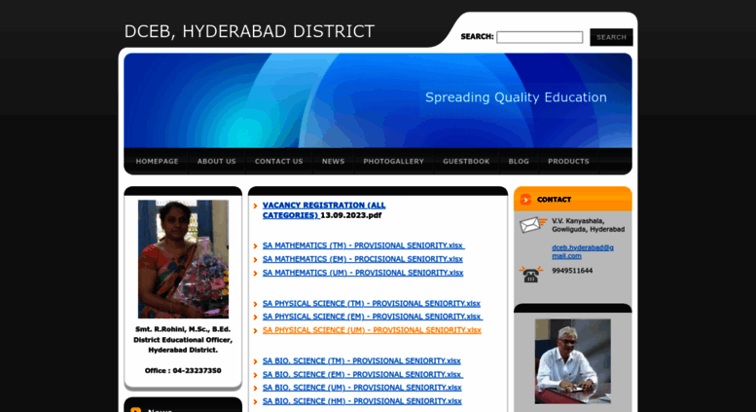Click the phone number 9949511644
Screen dimensions: 756x412
coord(572,271)
